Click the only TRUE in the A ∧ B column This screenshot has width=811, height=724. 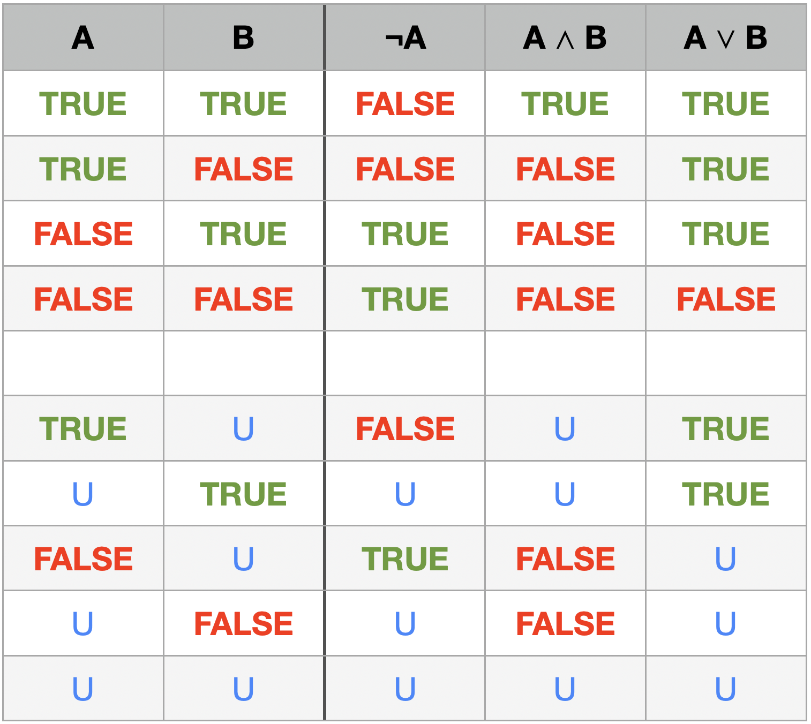(565, 103)
